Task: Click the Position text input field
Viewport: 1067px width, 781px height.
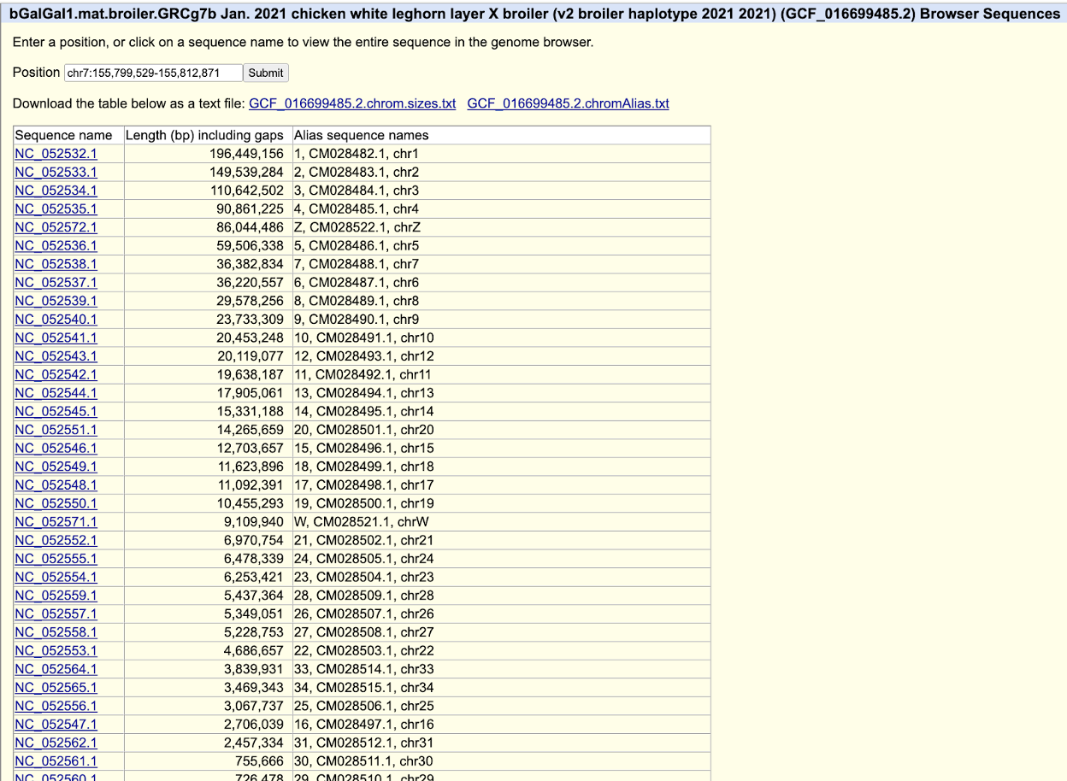Action: pyautogui.click(x=153, y=73)
